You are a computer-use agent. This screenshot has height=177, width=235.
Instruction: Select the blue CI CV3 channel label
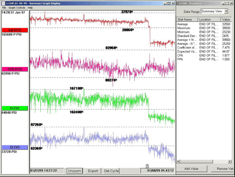click(x=15, y=147)
